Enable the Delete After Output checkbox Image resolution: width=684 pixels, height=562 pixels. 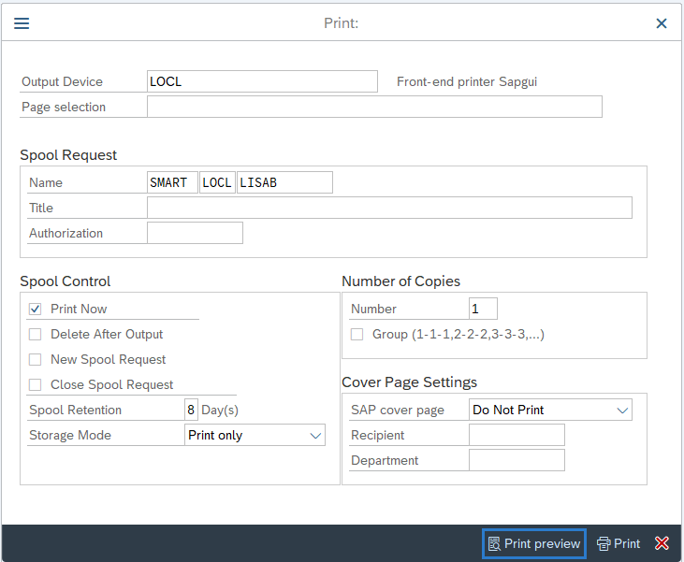(x=35, y=335)
